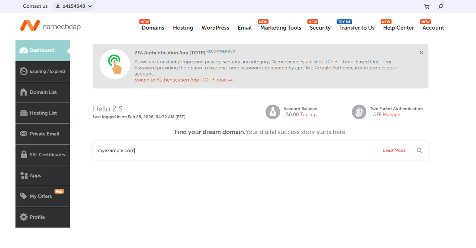Expand the z4154548 user dropdown
This screenshot has height=248, width=476.
tap(74, 6)
